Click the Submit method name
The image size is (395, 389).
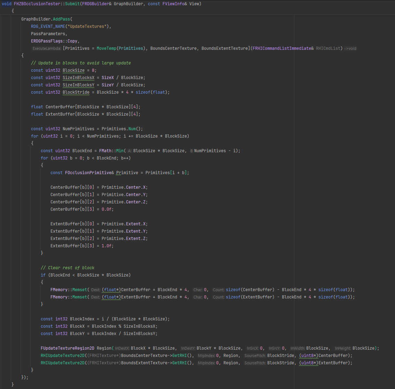[72, 4]
